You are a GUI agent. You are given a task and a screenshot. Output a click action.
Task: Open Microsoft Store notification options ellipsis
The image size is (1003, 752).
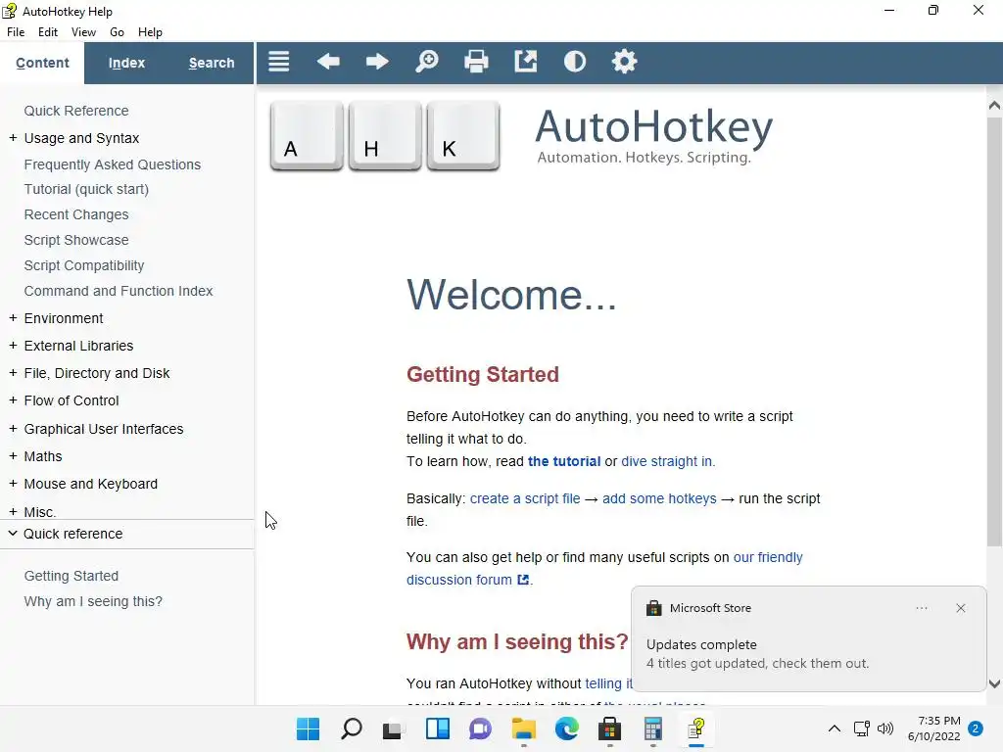[x=922, y=608]
